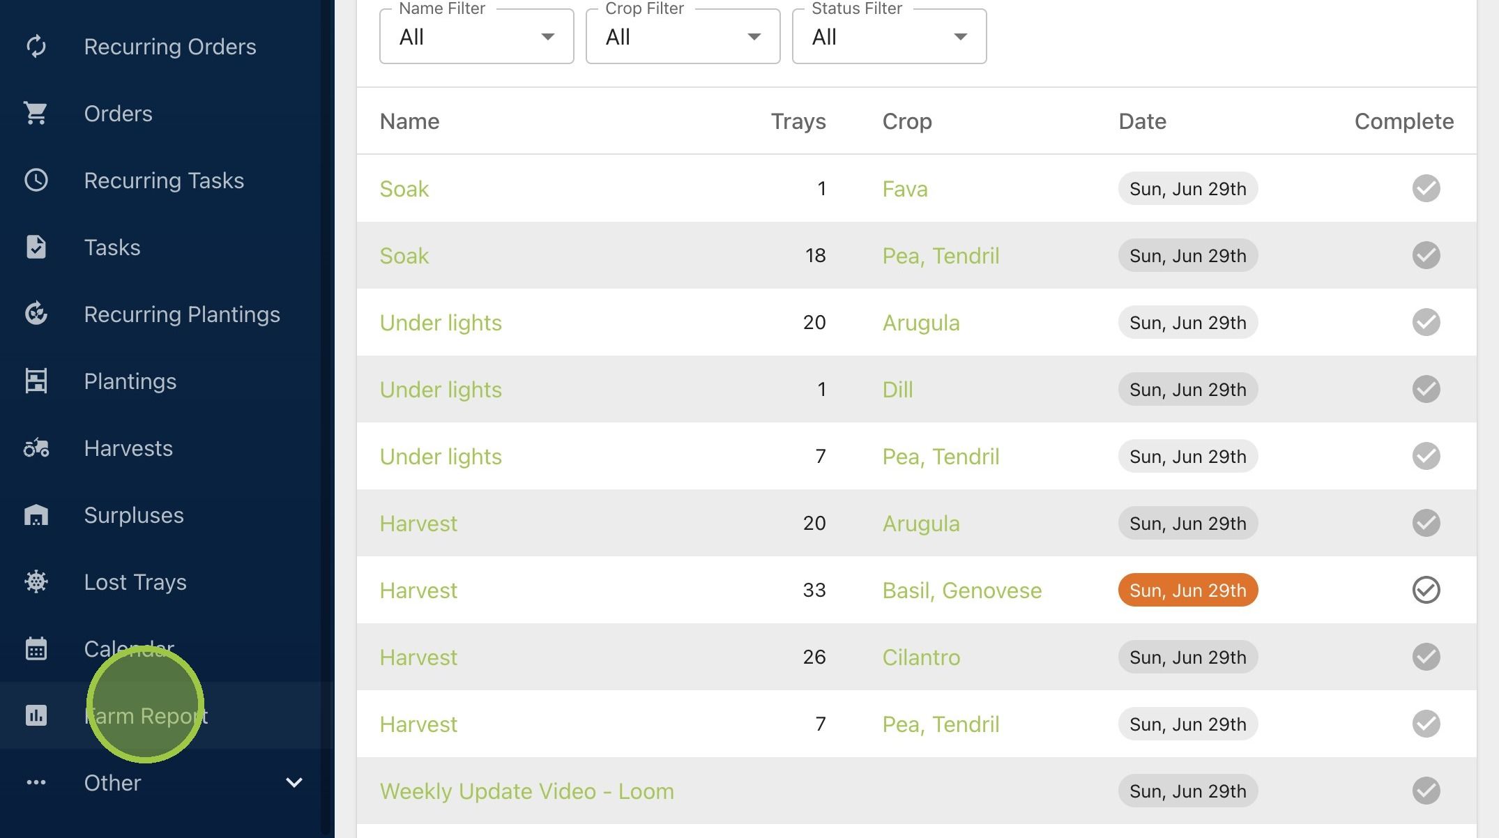Click the Surpluses warehouse icon
The width and height of the screenshot is (1499, 838).
36,515
